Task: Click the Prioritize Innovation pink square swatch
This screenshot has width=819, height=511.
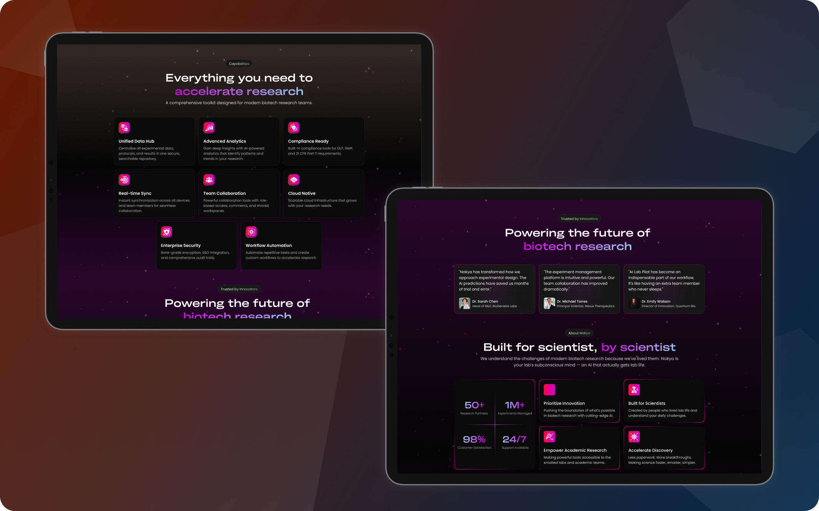Action: point(549,390)
